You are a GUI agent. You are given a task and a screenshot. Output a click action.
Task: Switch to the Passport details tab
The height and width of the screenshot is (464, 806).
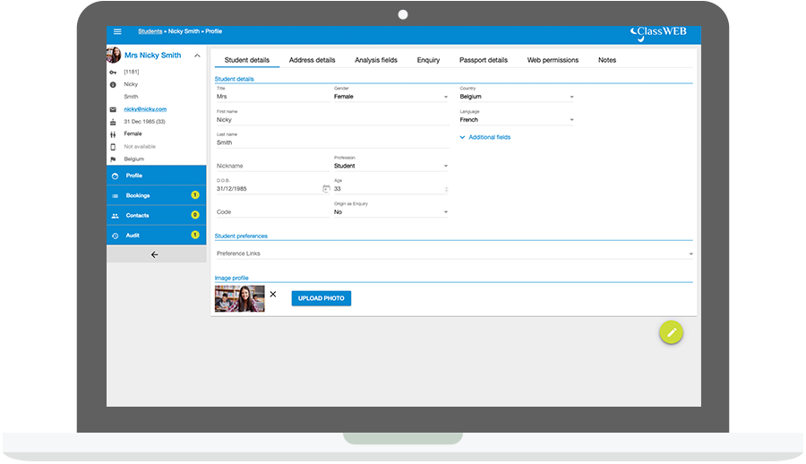[x=484, y=60]
